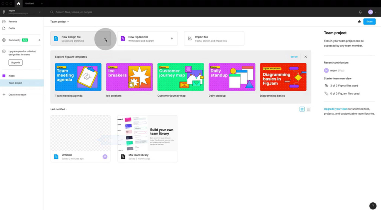Open the Team meeting agenda template thumbnail
Image resolution: width=381 pixels, height=210 pixels.
click(x=78, y=77)
